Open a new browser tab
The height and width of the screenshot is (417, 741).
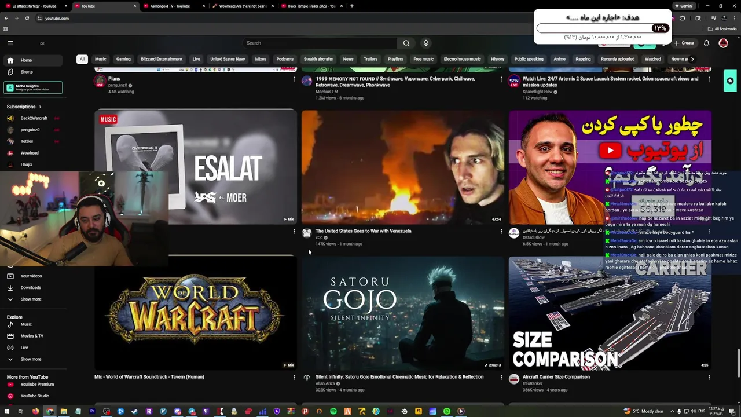(352, 6)
